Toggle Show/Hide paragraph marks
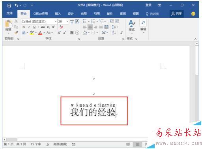Image resolution: width=202 pixels, height=149 pixels. (122, 32)
